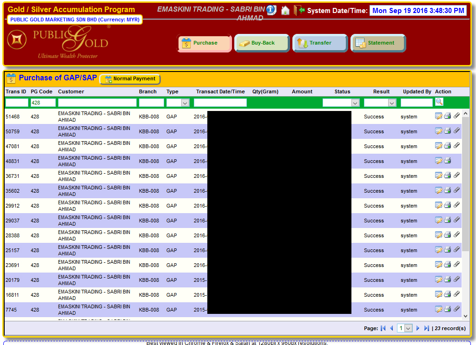Viewport: 476px width, 345px height.
Task: Print transaction 20179 via printer icon
Action: [x=448, y=279]
